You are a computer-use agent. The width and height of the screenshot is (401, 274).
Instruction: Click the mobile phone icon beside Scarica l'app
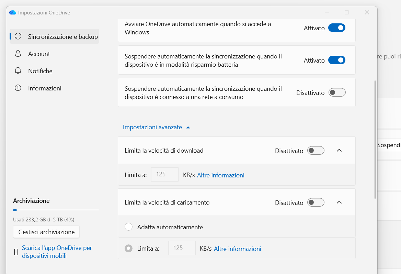click(x=16, y=252)
